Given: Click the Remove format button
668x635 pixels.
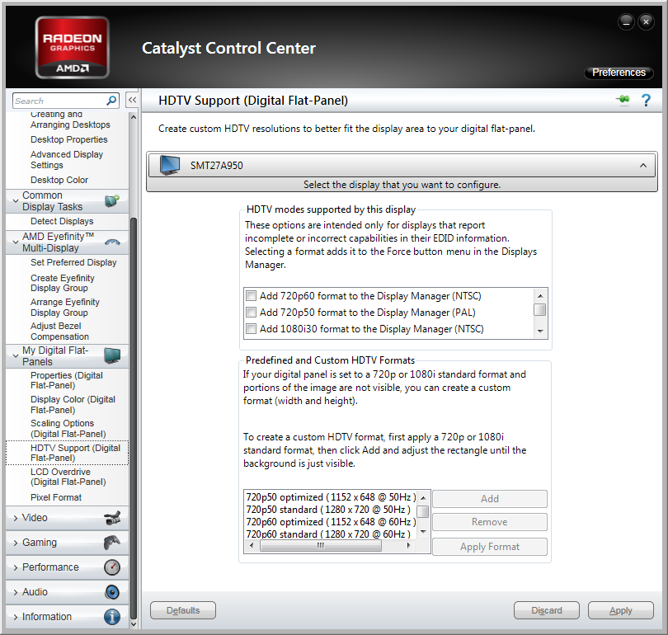Looking at the screenshot, I should tap(490, 522).
